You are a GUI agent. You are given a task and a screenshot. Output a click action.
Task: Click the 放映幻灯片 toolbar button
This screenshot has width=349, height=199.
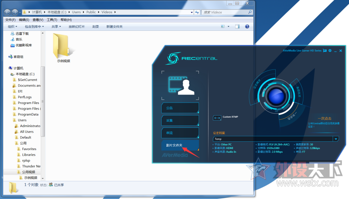point(76,27)
